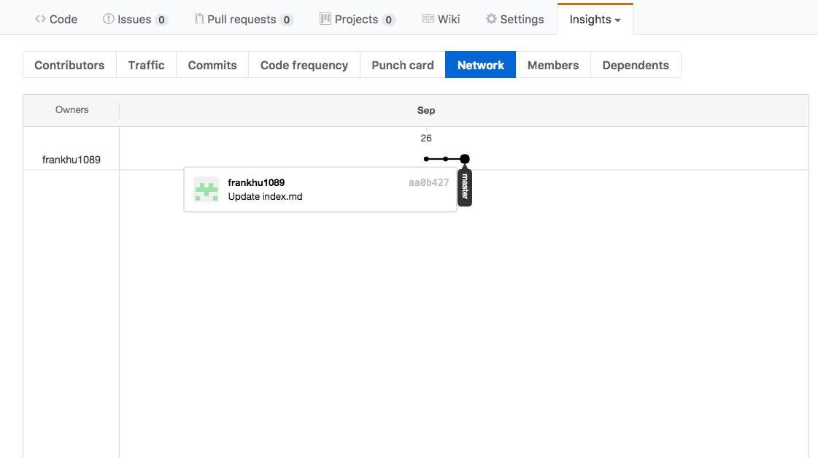Click the Insights dropdown caret arrow
818x458 pixels.
coord(617,20)
